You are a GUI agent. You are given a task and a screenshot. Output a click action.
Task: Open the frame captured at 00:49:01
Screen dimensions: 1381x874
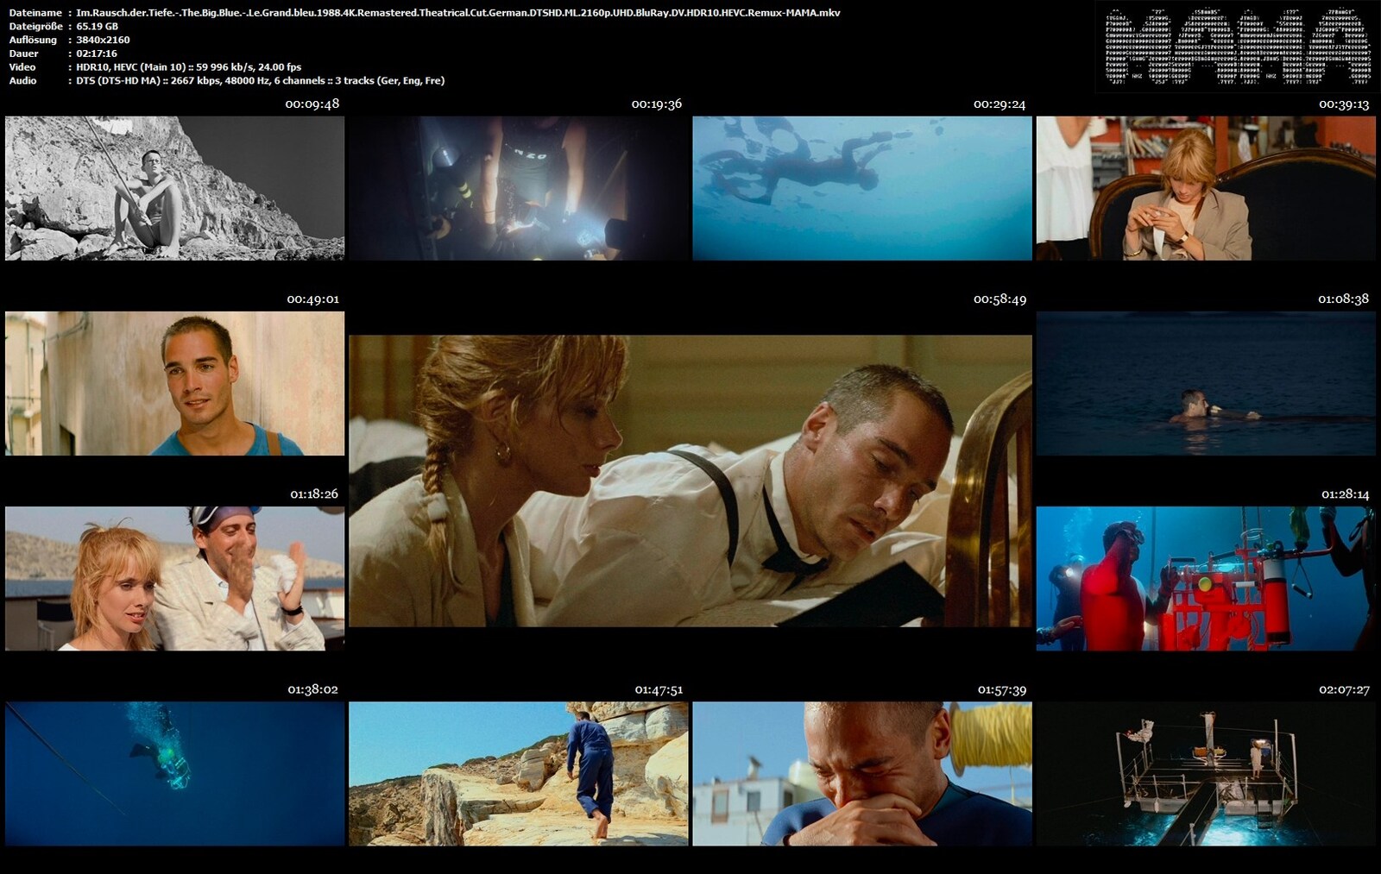click(174, 383)
